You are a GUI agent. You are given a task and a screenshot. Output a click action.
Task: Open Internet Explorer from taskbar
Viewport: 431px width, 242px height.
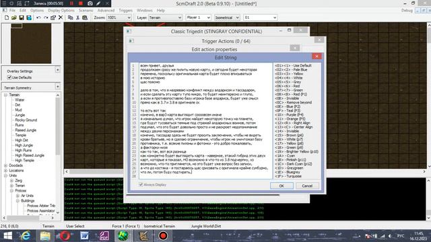click(26, 236)
